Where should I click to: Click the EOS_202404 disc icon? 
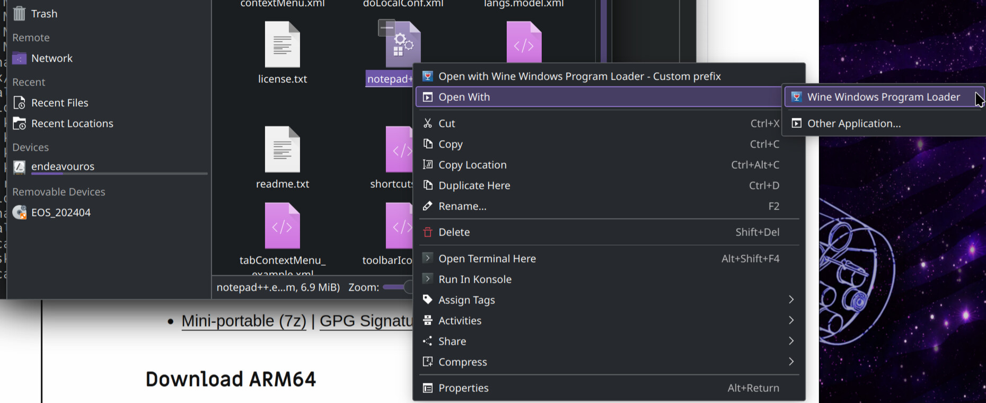[19, 213]
